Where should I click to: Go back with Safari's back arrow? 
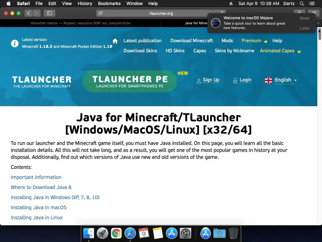pos(29,13)
